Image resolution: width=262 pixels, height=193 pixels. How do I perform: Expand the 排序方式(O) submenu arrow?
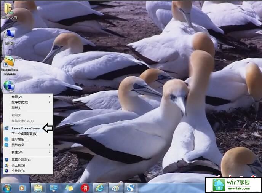click(x=50, y=102)
